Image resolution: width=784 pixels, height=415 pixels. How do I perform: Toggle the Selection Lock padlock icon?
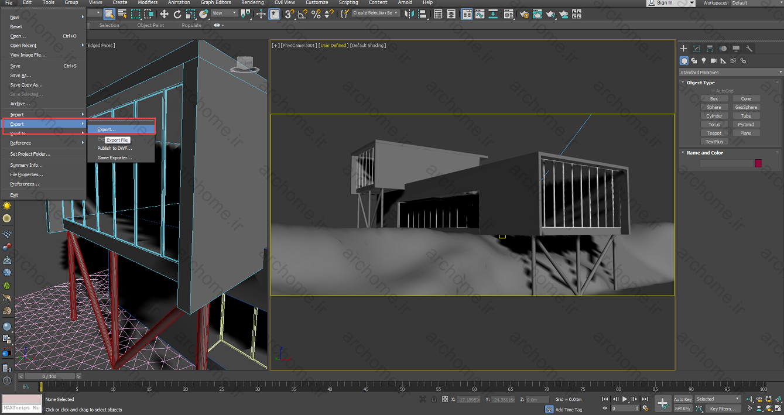click(x=433, y=399)
